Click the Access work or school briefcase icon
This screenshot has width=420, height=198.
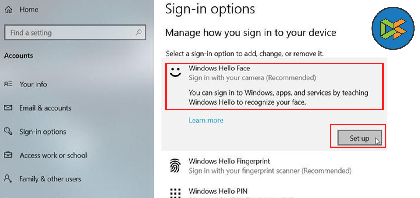point(8,155)
